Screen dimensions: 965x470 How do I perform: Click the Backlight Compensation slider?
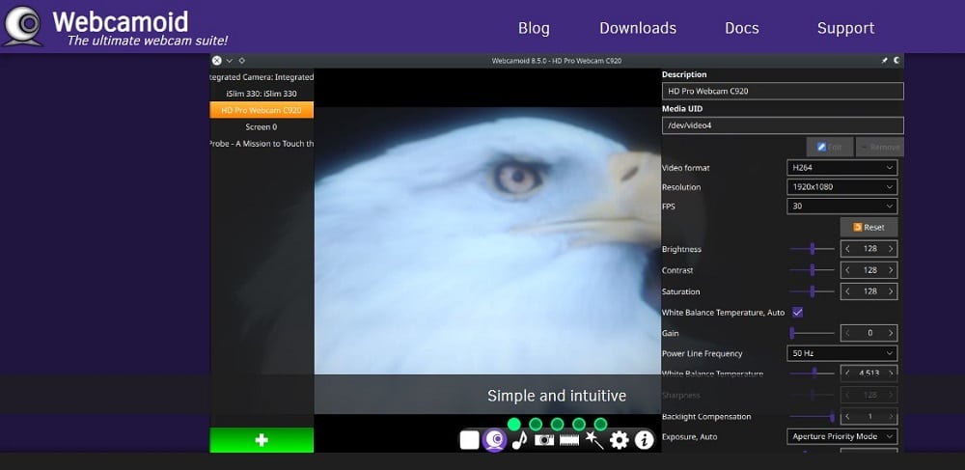[812, 417]
